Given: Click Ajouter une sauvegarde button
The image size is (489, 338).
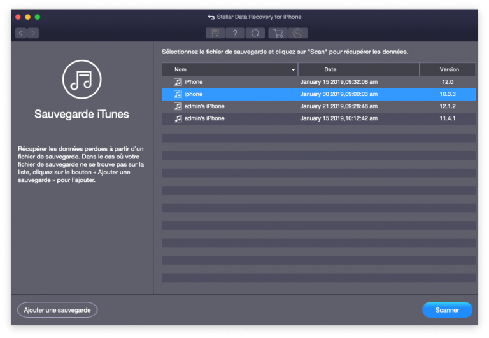Looking at the screenshot, I should [57, 310].
